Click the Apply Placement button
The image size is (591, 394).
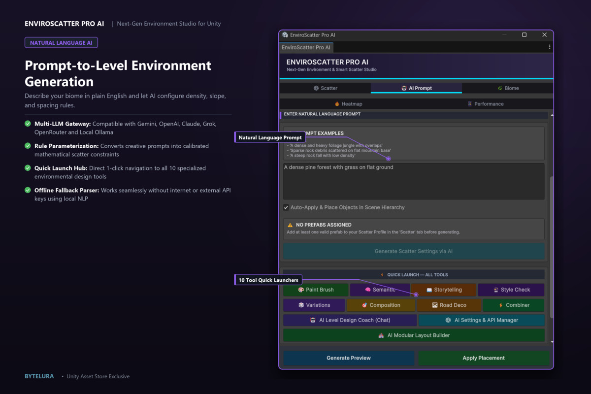(x=484, y=358)
